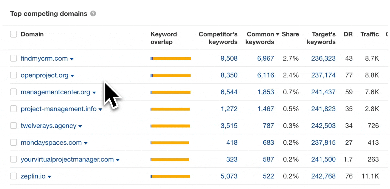The width and height of the screenshot is (390, 189).
Task: Open the openproject.org domain dropdown
Action: tap(72, 76)
